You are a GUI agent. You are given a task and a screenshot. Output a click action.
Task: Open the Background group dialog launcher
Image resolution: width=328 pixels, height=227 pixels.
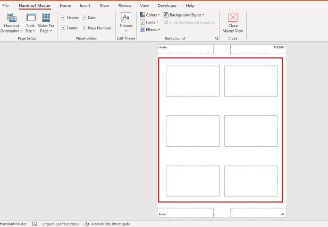(x=217, y=38)
